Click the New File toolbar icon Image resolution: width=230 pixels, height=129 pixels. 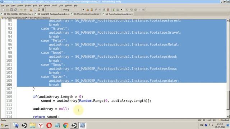pyautogui.click(x=3, y=10)
